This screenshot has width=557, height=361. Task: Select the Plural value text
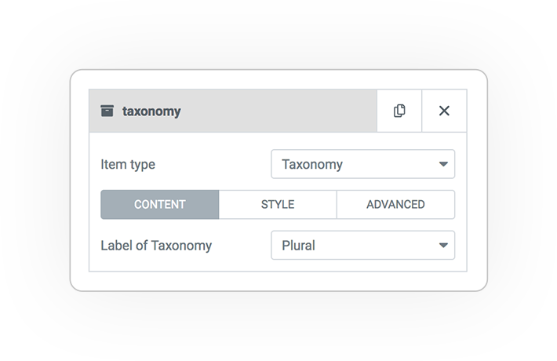click(x=298, y=246)
